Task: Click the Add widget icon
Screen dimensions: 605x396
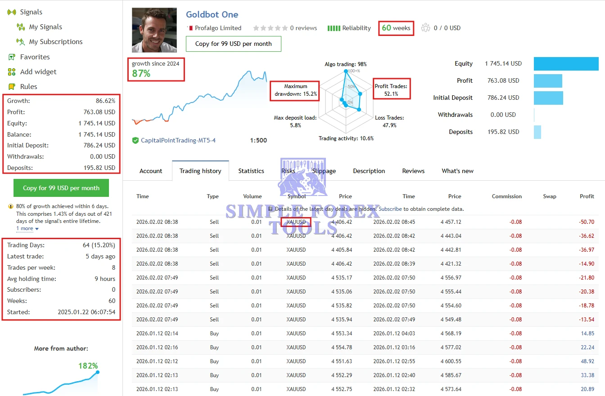Action: coord(12,72)
